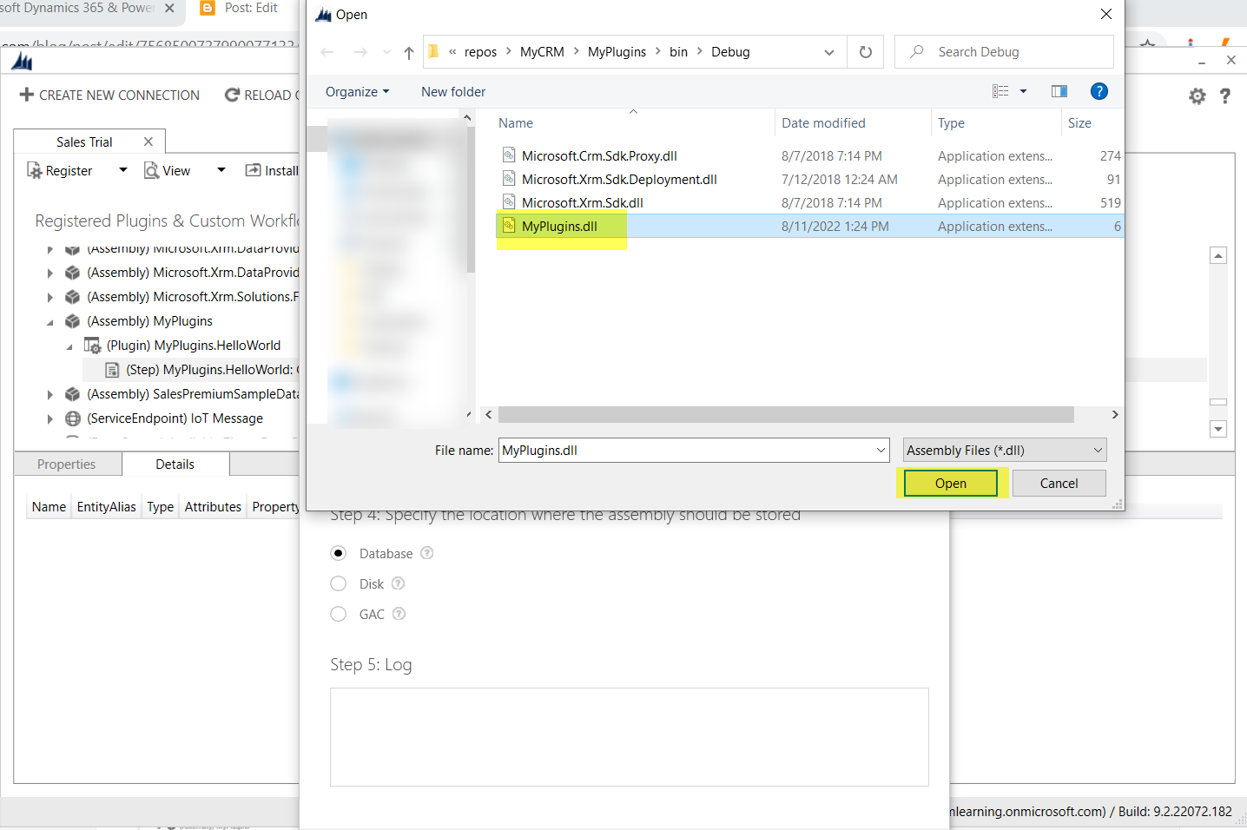Sort by Date modified column header
This screenshot has width=1247, height=830.
823,123
